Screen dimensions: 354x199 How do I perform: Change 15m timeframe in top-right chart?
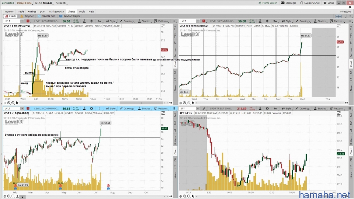[x=275, y=21]
